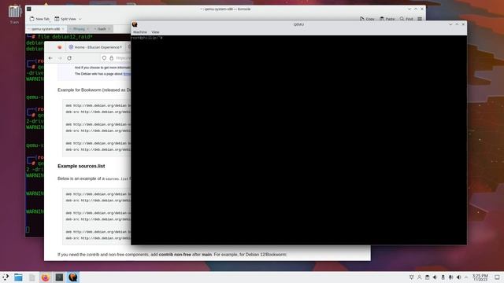Click the Show Desktop icon in the panel
This screenshot has height=283, width=504.
click(x=497, y=277)
